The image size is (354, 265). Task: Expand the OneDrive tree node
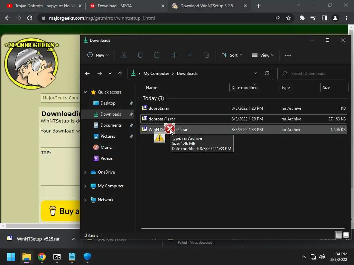click(85, 172)
